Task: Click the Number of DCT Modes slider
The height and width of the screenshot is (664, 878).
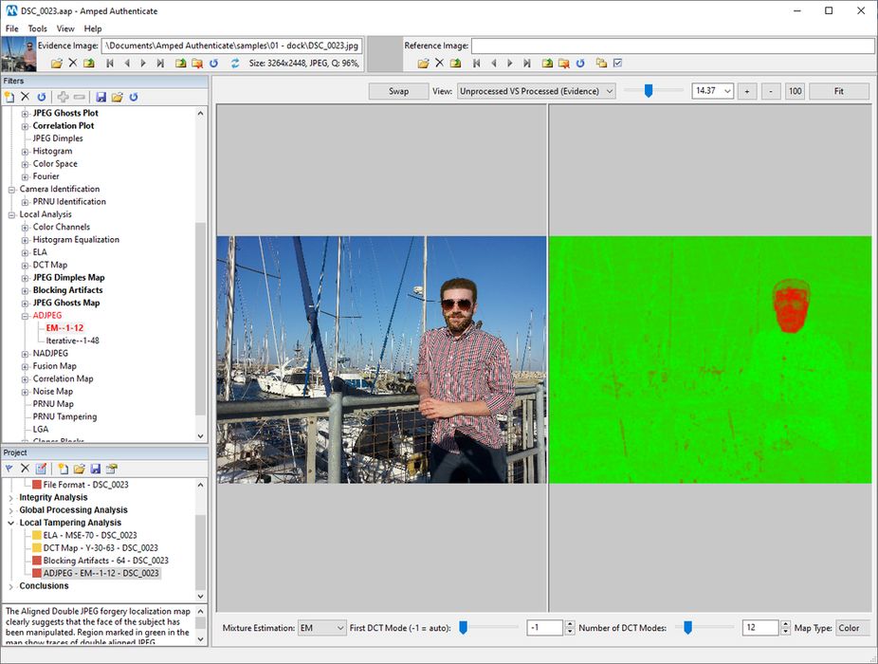Action: click(x=688, y=627)
